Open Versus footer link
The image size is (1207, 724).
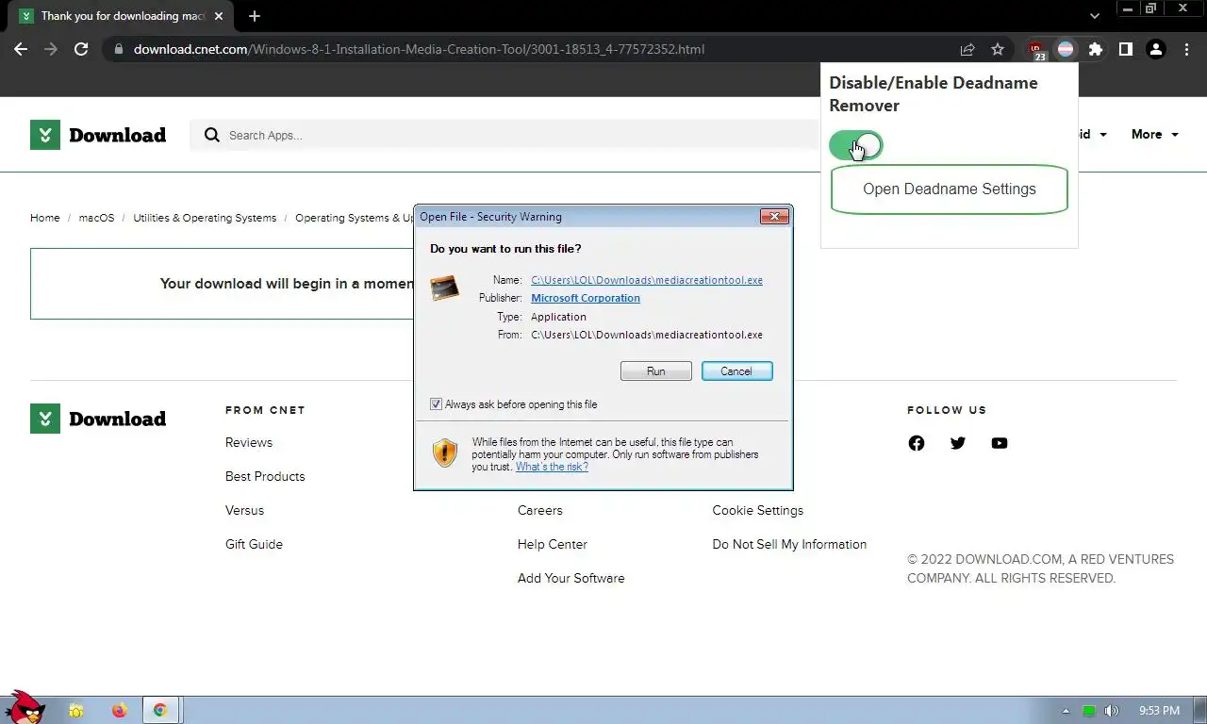[x=244, y=511]
